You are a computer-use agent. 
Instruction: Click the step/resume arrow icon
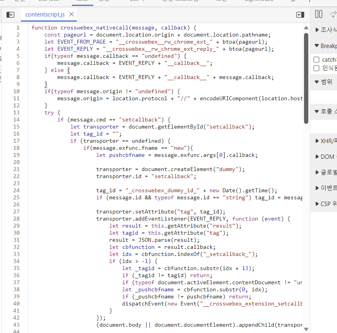tap(332, 14)
